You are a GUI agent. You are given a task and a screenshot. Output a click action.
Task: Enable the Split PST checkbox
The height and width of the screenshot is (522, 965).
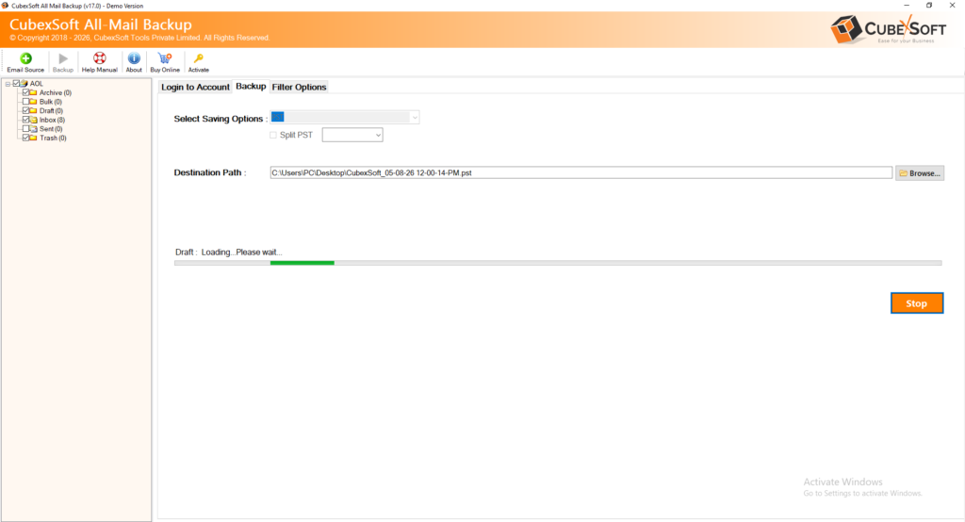(x=273, y=135)
